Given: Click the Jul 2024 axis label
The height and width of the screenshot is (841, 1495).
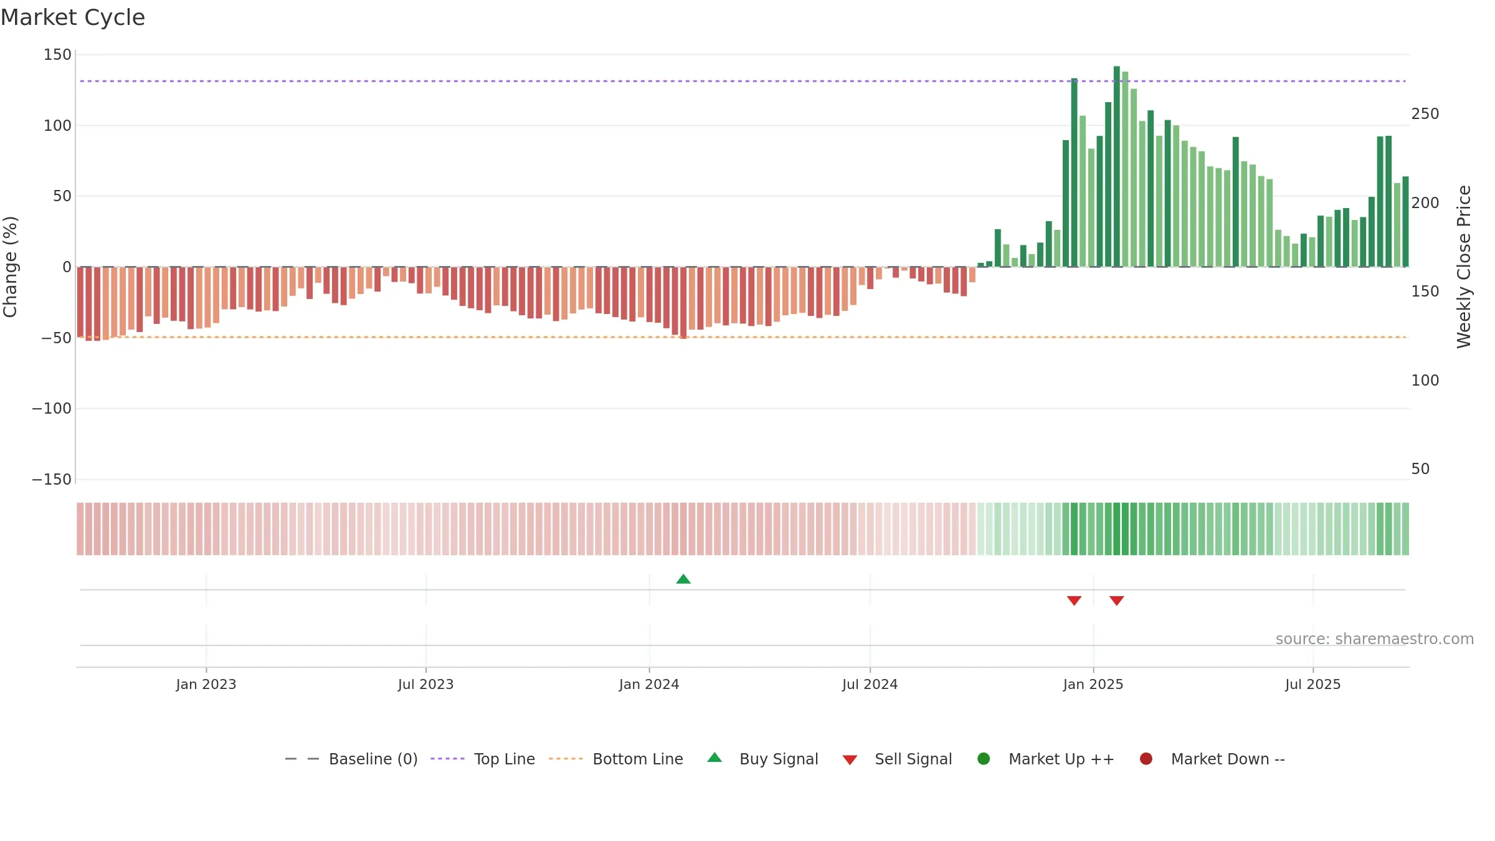Looking at the screenshot, I should [x=870, y=685].
